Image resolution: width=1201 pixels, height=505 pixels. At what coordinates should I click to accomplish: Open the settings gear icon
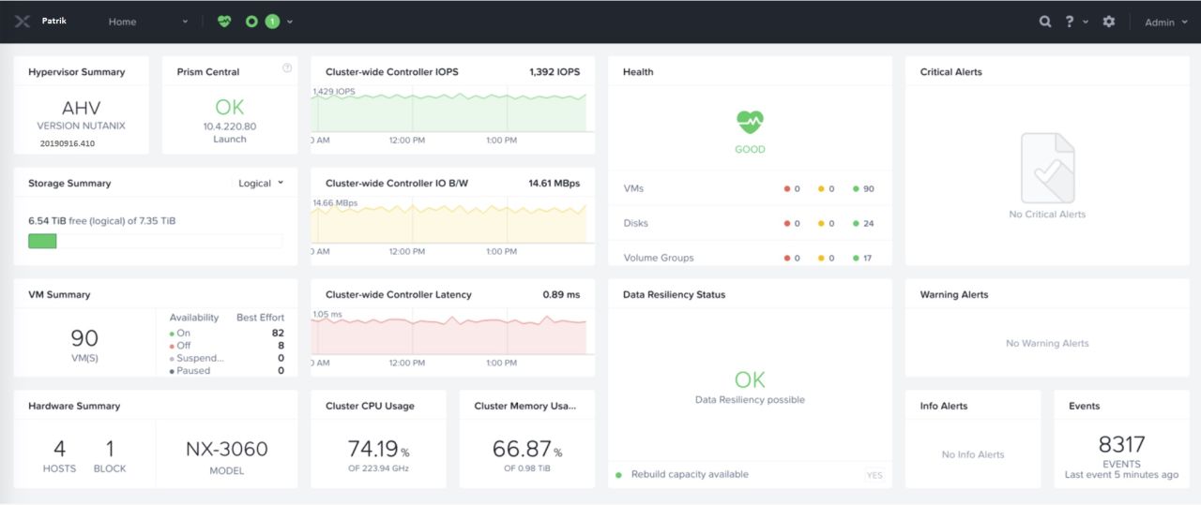1109,22
